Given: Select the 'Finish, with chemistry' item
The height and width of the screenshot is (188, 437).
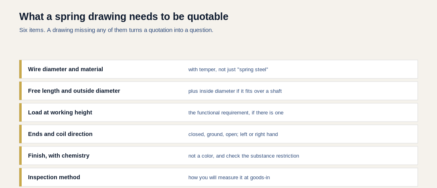Looking at the screenshot, I should click(x=218, y=156).
